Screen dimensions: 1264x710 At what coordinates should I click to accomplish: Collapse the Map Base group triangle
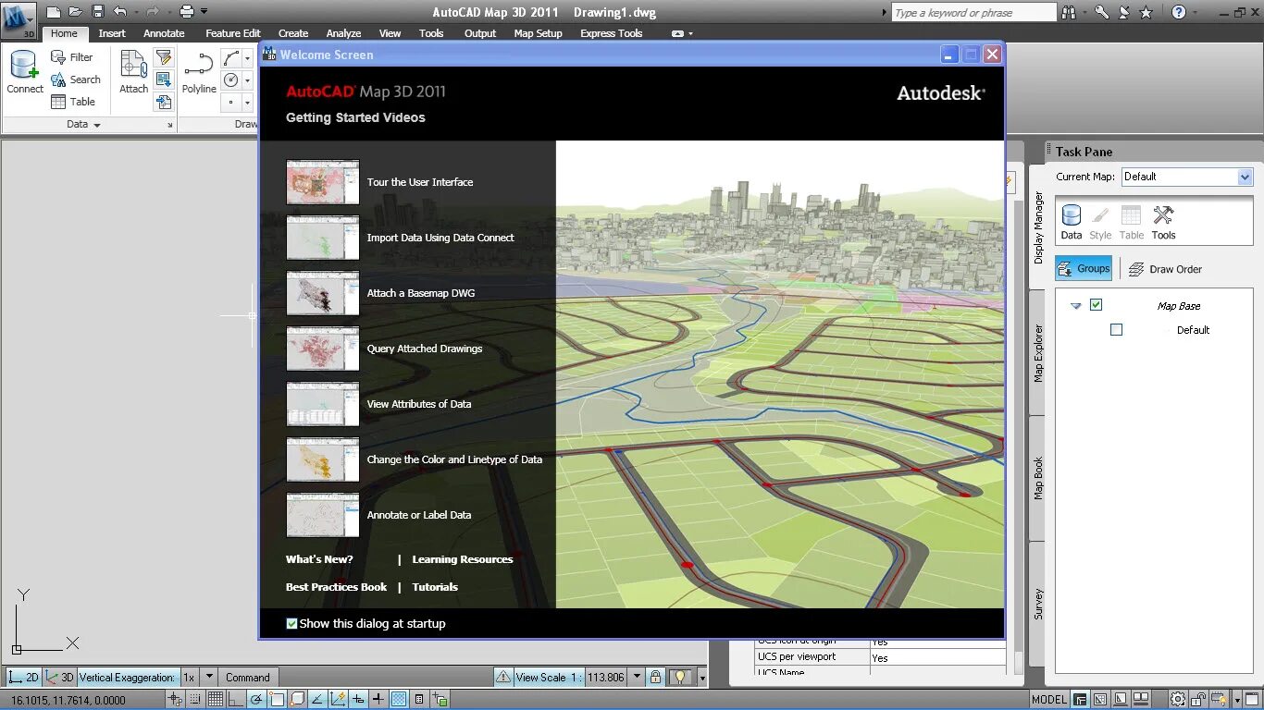click(1075, 306)
